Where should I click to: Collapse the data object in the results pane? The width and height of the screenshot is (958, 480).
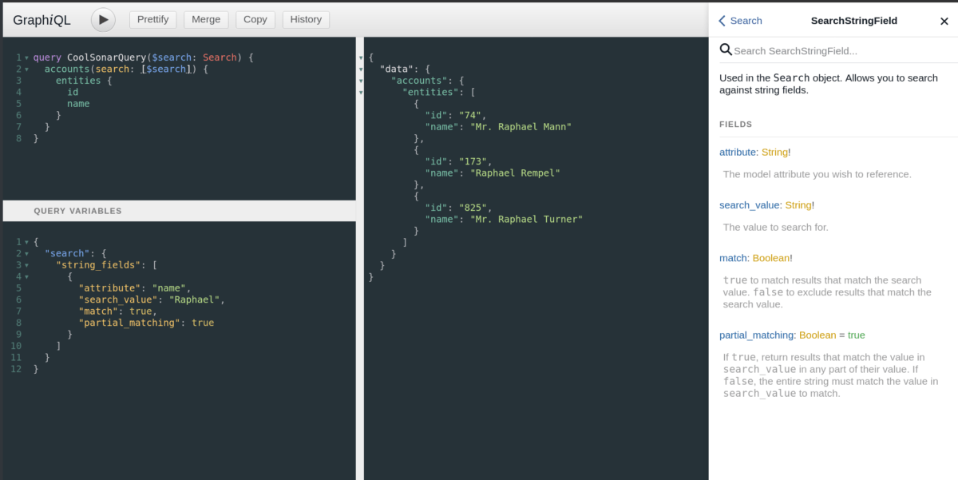(x=362, y=69)
